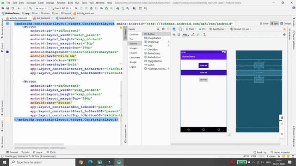296x166 pixels.
Task: Open the File menu
Action: [8, 3]
